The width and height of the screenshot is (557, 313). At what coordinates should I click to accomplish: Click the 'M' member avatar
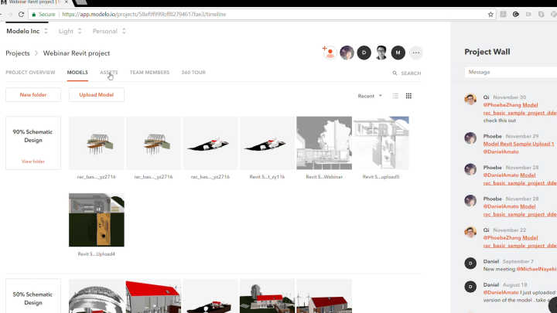click(x=398, y=53)
